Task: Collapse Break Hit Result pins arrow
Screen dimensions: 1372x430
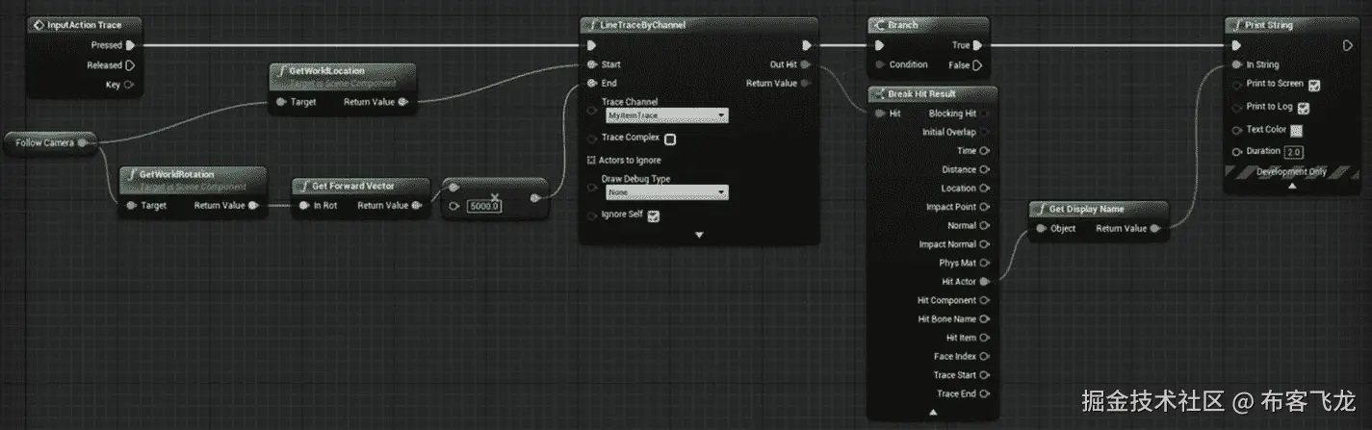Action: click(x=932, y=412)
